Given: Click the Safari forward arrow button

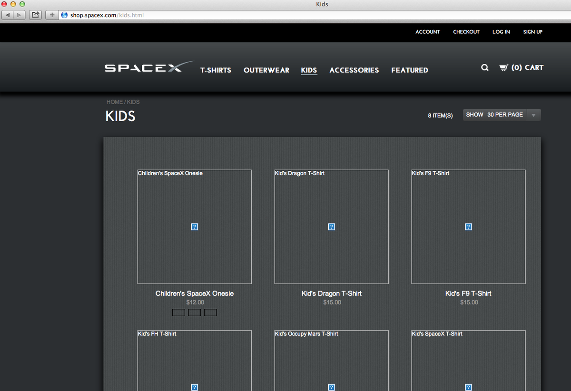Looking at the screenshot, I should (20, 15).
